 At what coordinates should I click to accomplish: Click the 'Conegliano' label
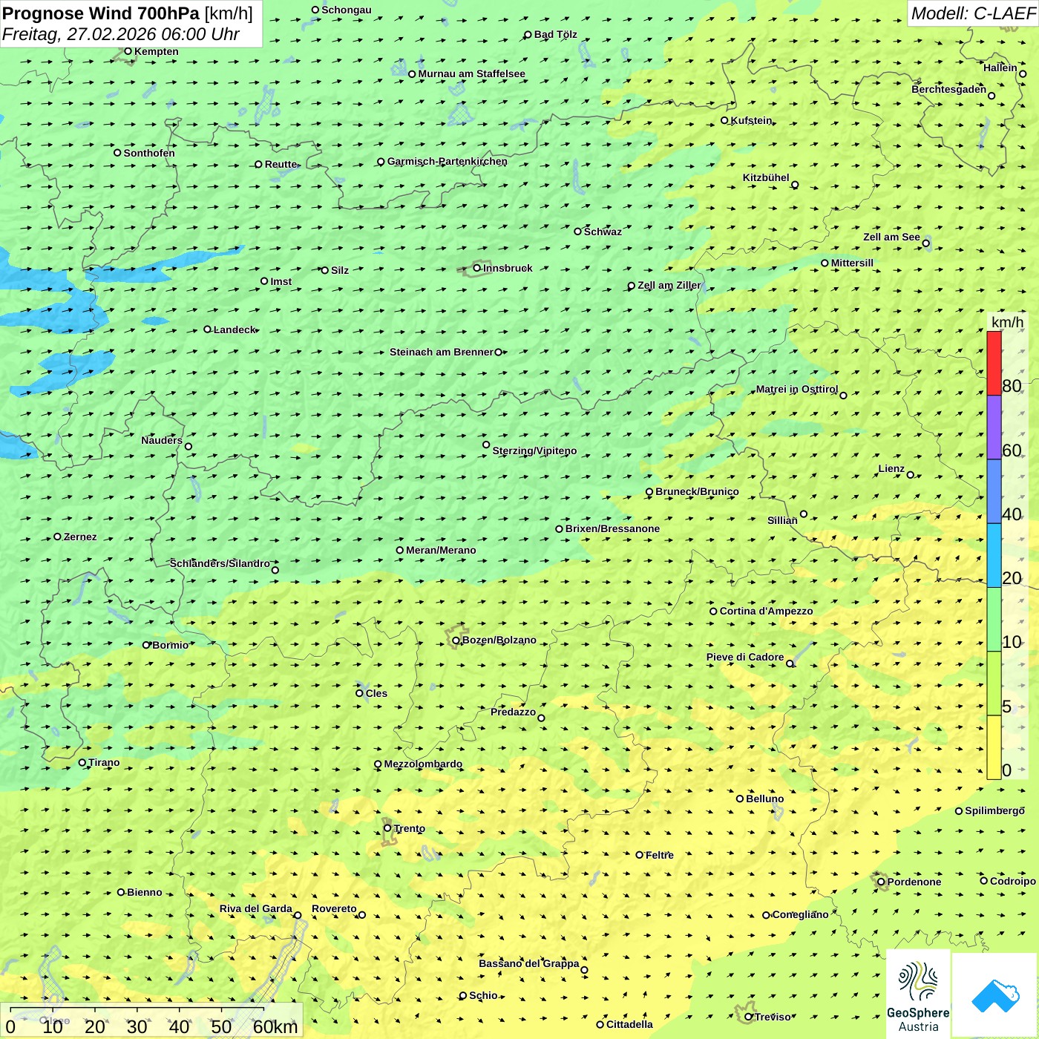[x=800, y=914]
